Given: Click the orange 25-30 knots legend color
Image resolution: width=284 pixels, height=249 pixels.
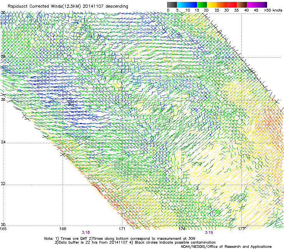Looking at the screenshot, I should 222,5.
